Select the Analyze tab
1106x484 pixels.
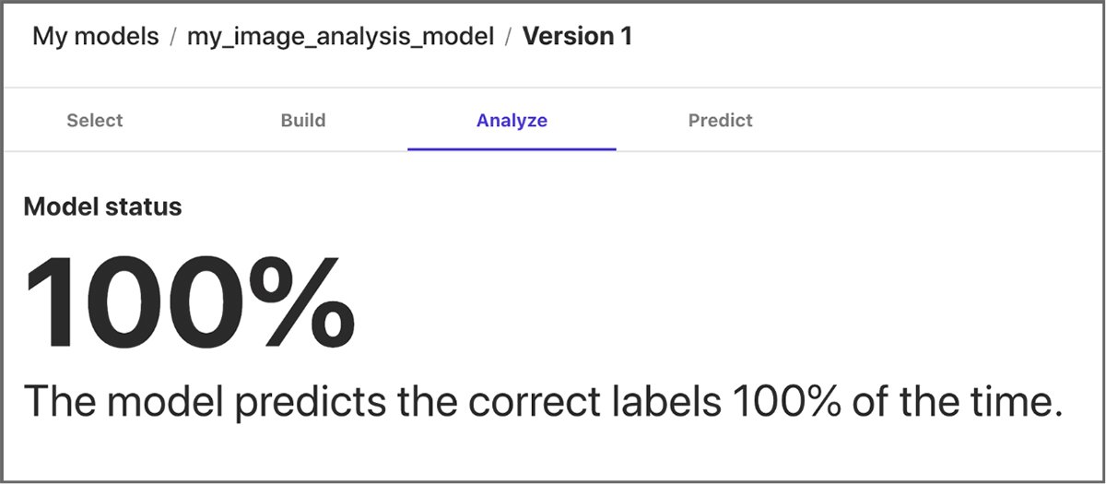(x=512, y=121)
